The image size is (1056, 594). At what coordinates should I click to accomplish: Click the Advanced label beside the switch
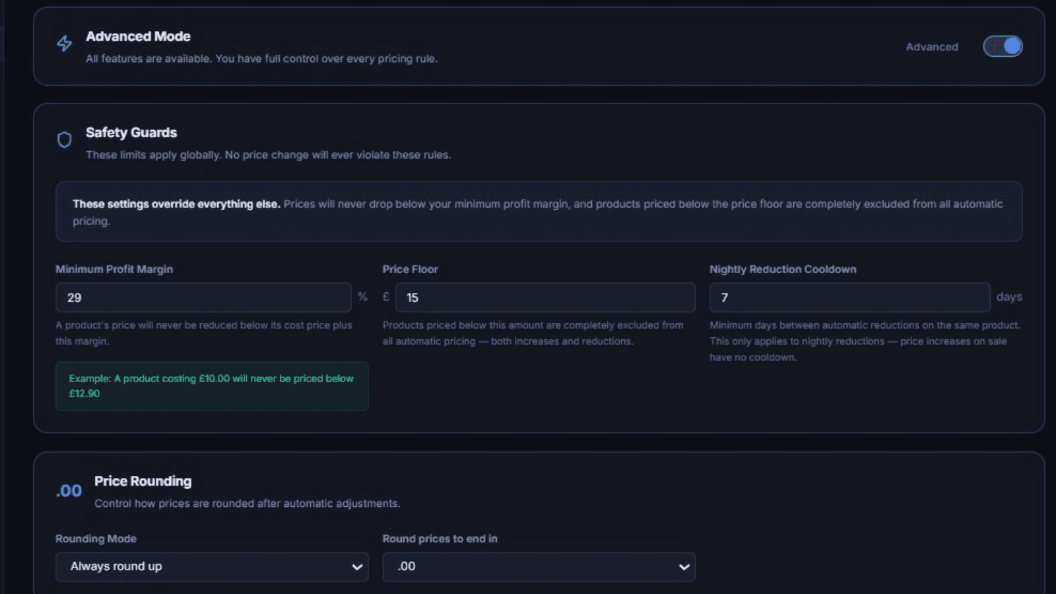(932, 47)
